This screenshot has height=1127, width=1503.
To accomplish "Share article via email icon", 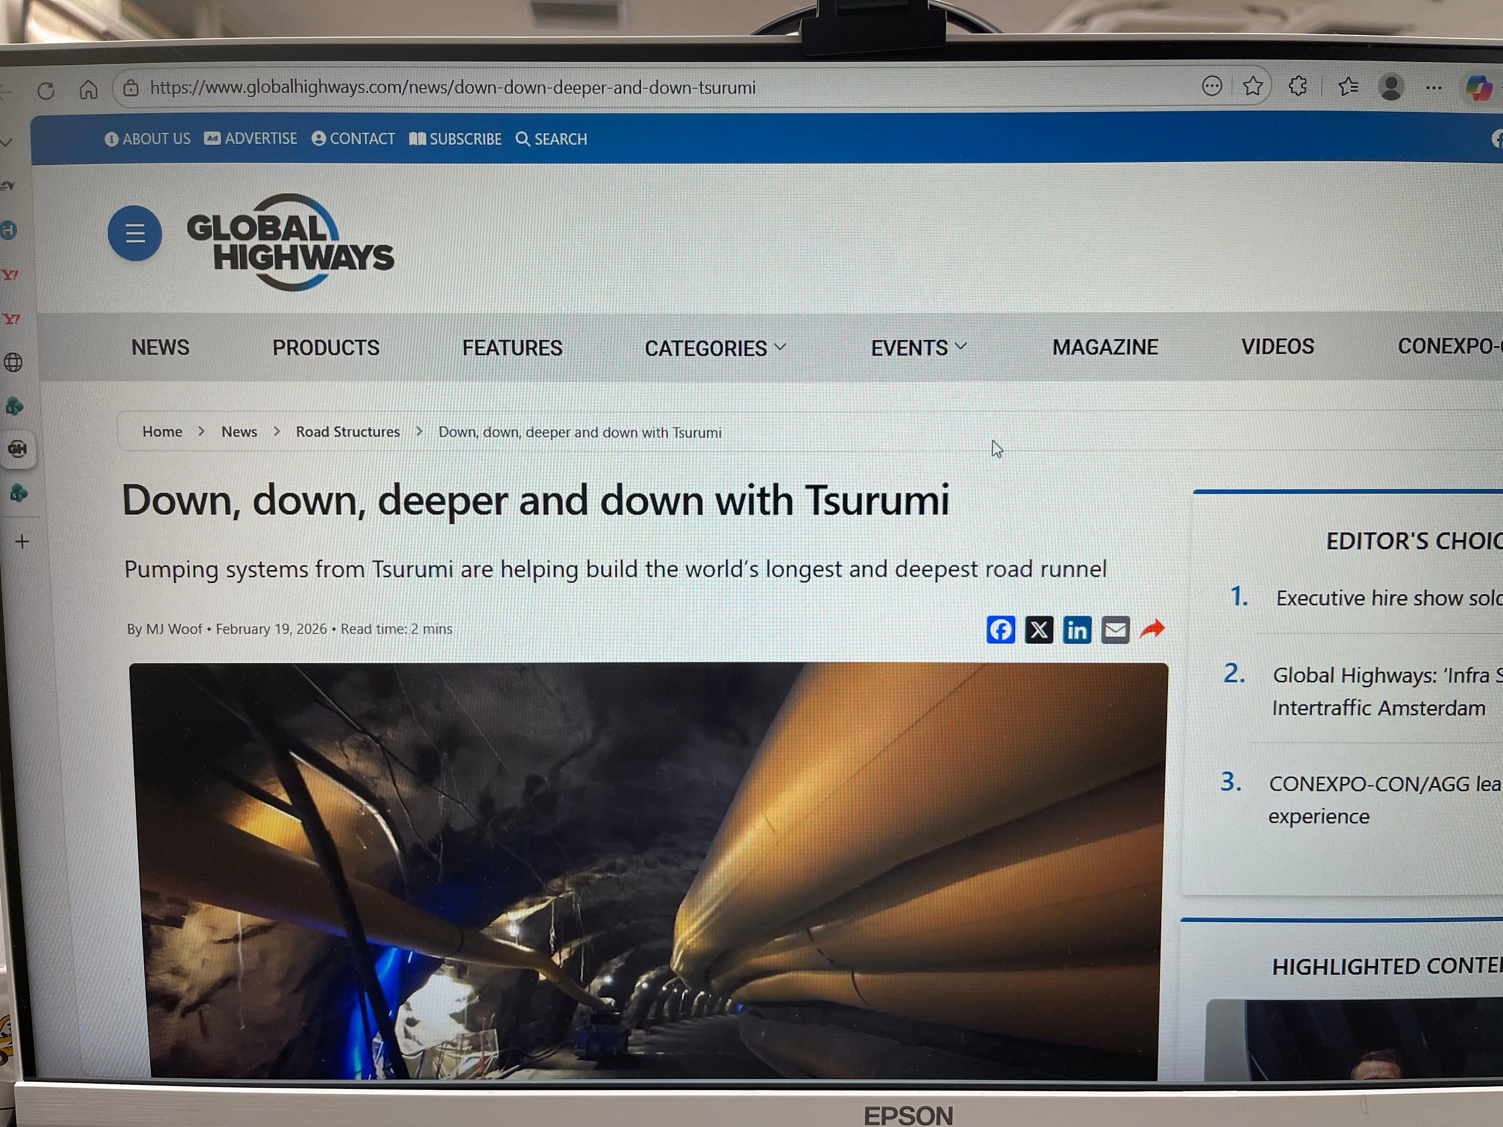I will coord(1115,630).
